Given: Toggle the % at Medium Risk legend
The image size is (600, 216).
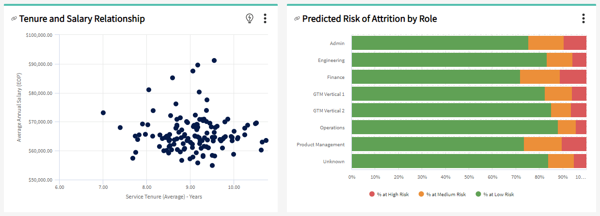Looking at the screenshot, I should [x=446, y=194].
